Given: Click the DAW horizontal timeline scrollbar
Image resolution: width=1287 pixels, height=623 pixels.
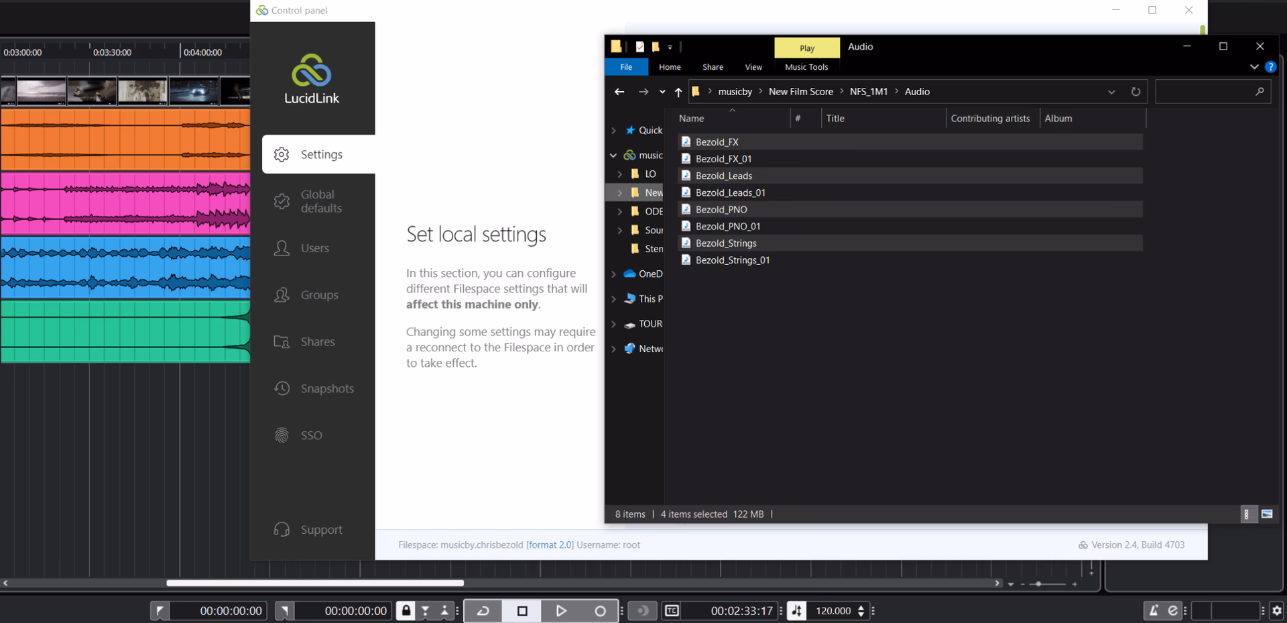Looking at the screenshot, I should click(x=315, y=583).
